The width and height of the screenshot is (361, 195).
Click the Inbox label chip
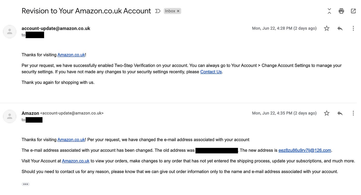coord(170,11)
